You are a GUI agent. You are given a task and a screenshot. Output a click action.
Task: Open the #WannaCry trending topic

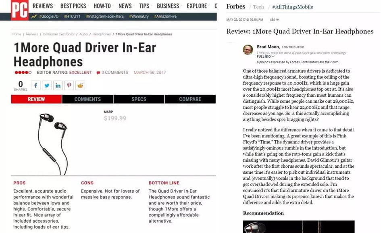click(139, 17)
